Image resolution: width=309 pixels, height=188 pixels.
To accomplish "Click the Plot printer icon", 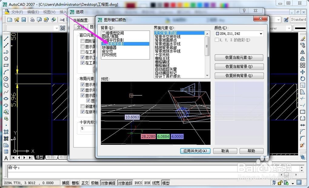I will pyautogui.click(x=32, y=19).
